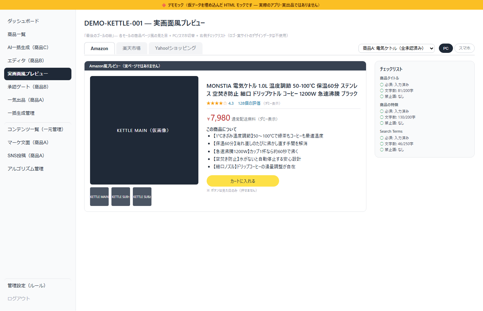Screen dimensions: 483x311
Task: Switch to the Yahoo!ショッピング tab
Action: pyautogui.click(x=175, y=48)
